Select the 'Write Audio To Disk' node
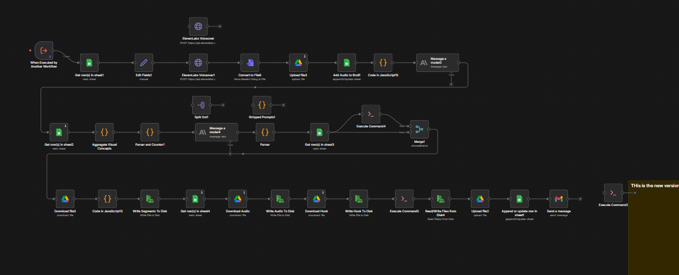 (280, 199)
